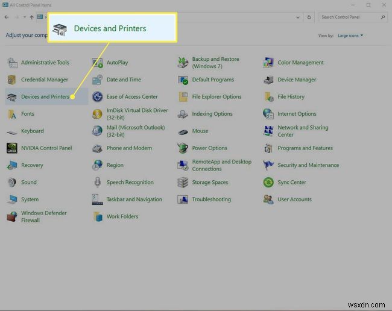Click the Default Programs icon
This screenshot has height=311, width=392.
(x=183, y=80)
